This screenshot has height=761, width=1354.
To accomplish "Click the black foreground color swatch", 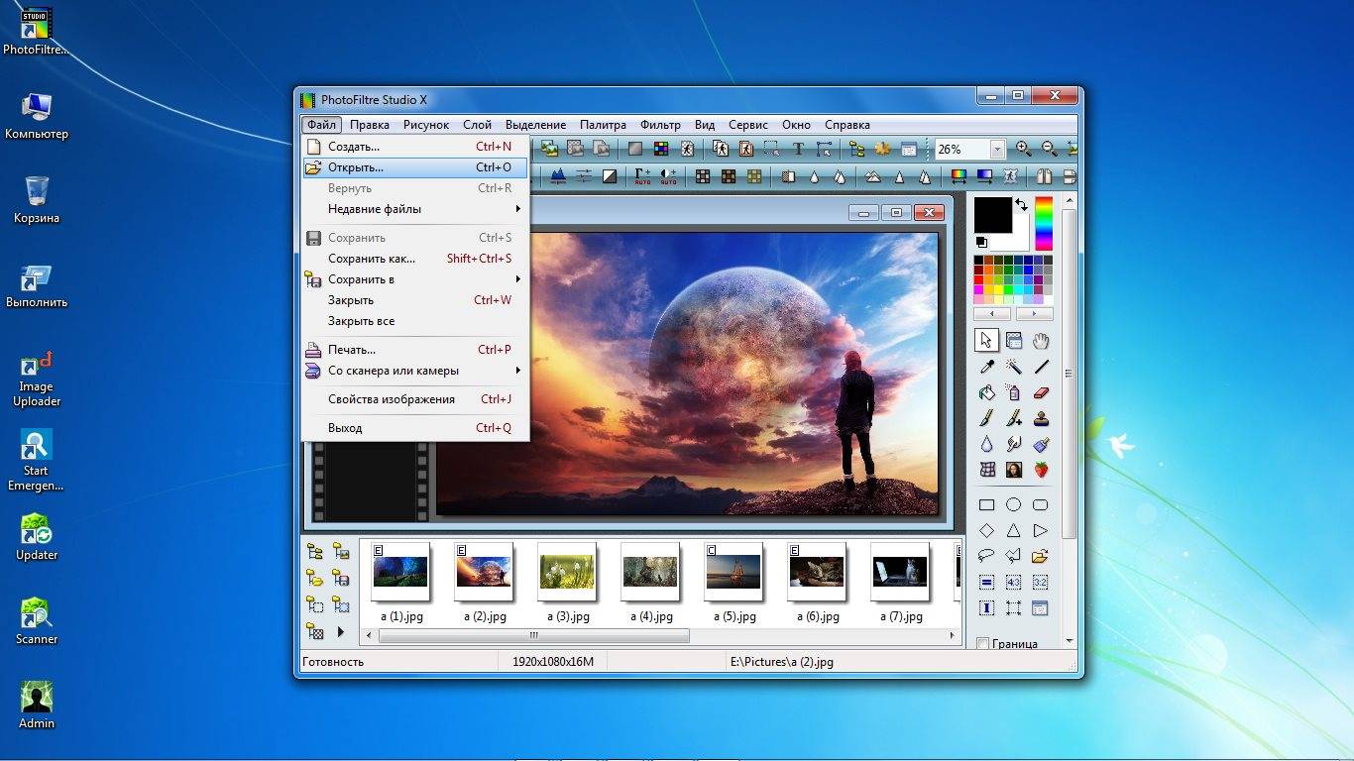I will point(993,215).
